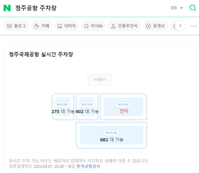Viewport: 199px width, 173px height.
Task: Click the 여객청사 terminal box
Action: 99,80
